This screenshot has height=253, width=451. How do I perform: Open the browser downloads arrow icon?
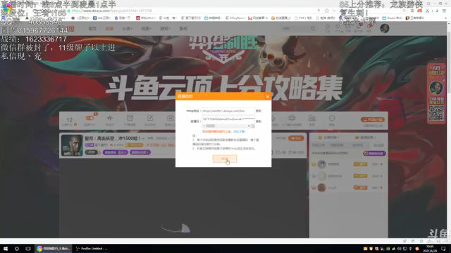click(437, 11)
